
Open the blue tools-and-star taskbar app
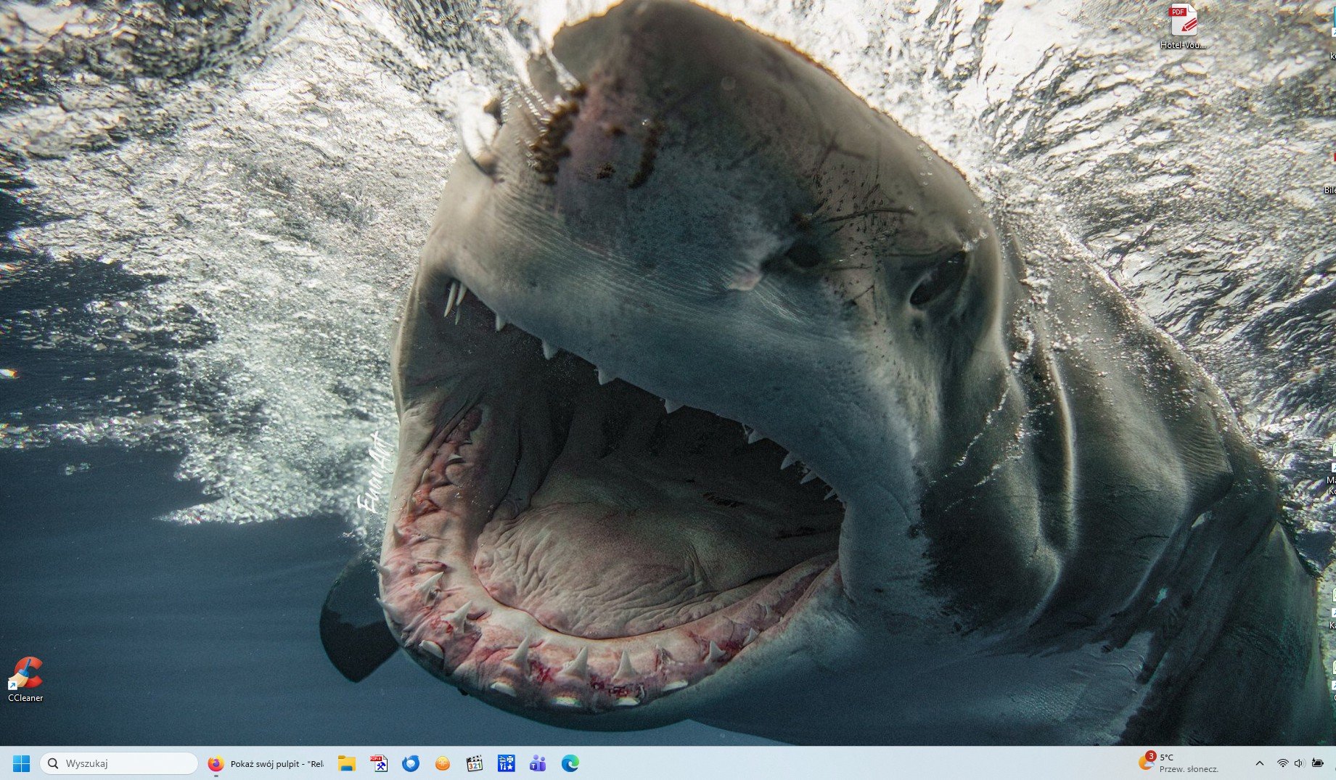pyautogui.click(x=506, y=763)
